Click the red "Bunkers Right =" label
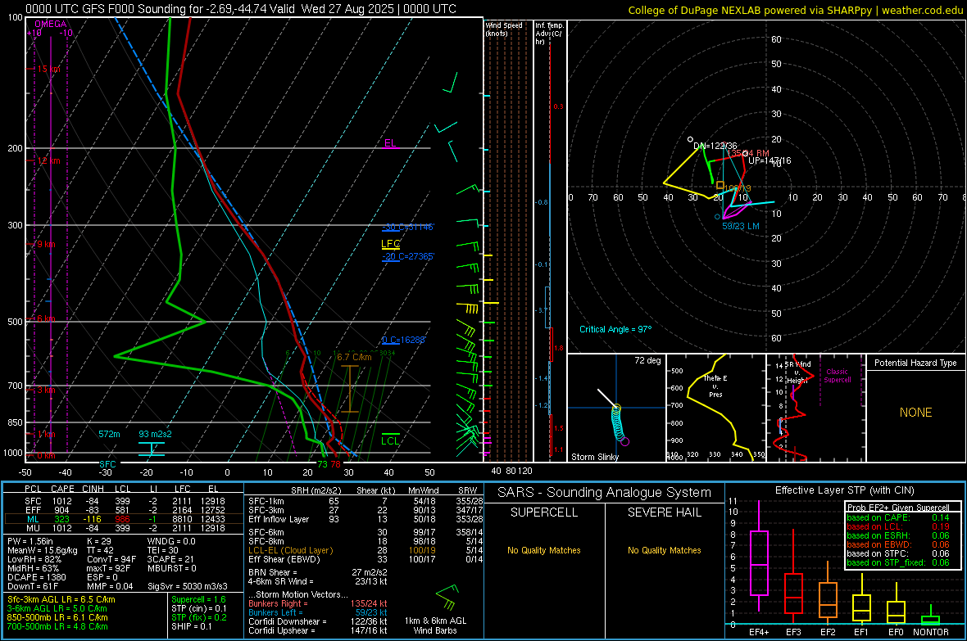Viewport: 967px width, 641px height. tap(278, 603)
